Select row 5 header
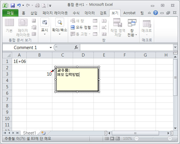Screen dimensions: 180x144 coord(7,87)
